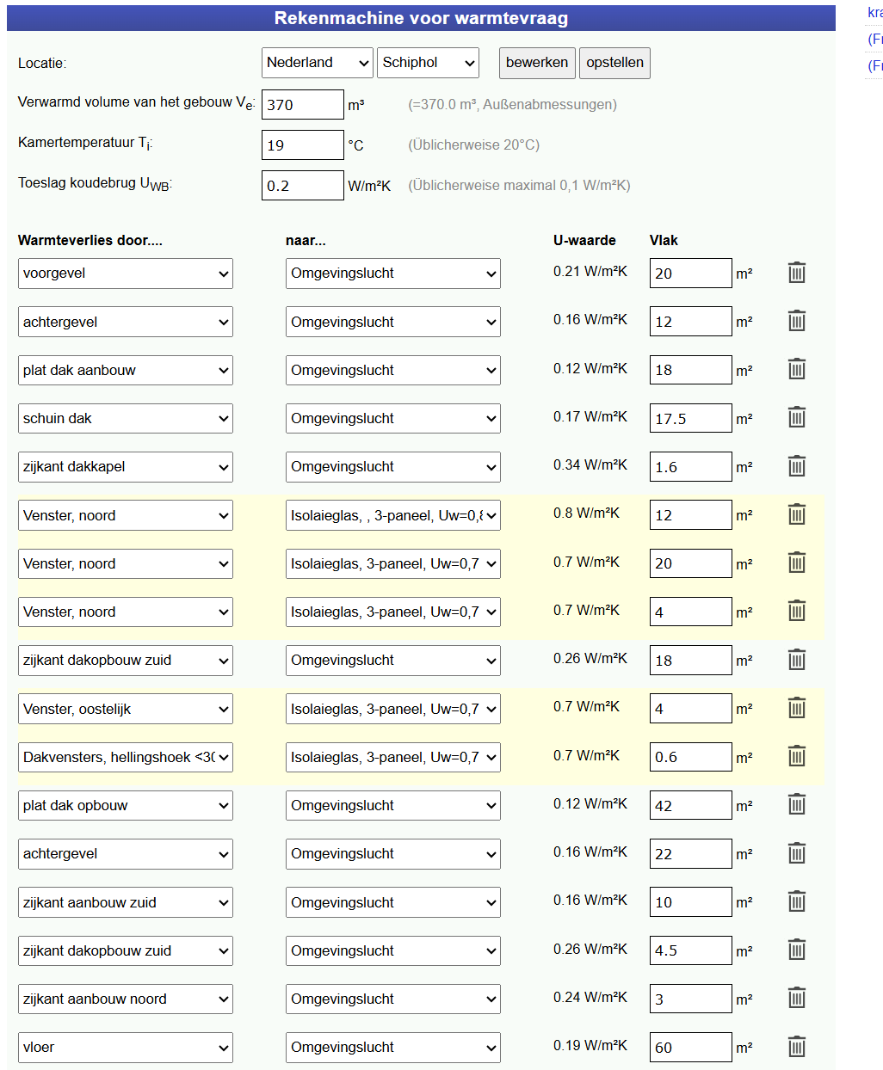Open the Schiphol location dropdown
This screenshot has height=1070, width=883.
click(428, 62)
